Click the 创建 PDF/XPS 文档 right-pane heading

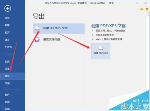click(108, 26)
